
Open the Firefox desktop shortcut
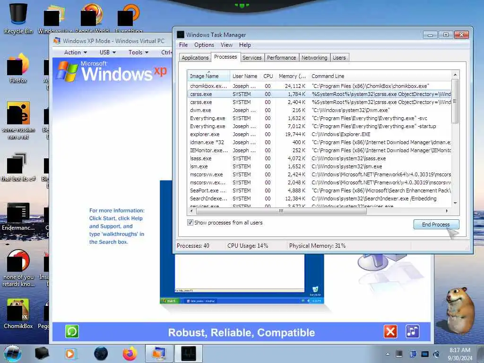click(18, 68)
